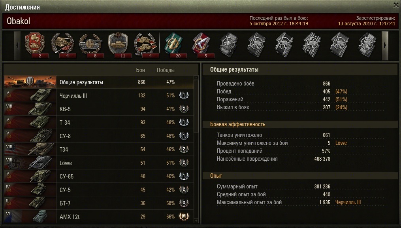This screenshot has width=401, height=228.
Task: Select the КВ-5 tank row
Action: [99, 109]
